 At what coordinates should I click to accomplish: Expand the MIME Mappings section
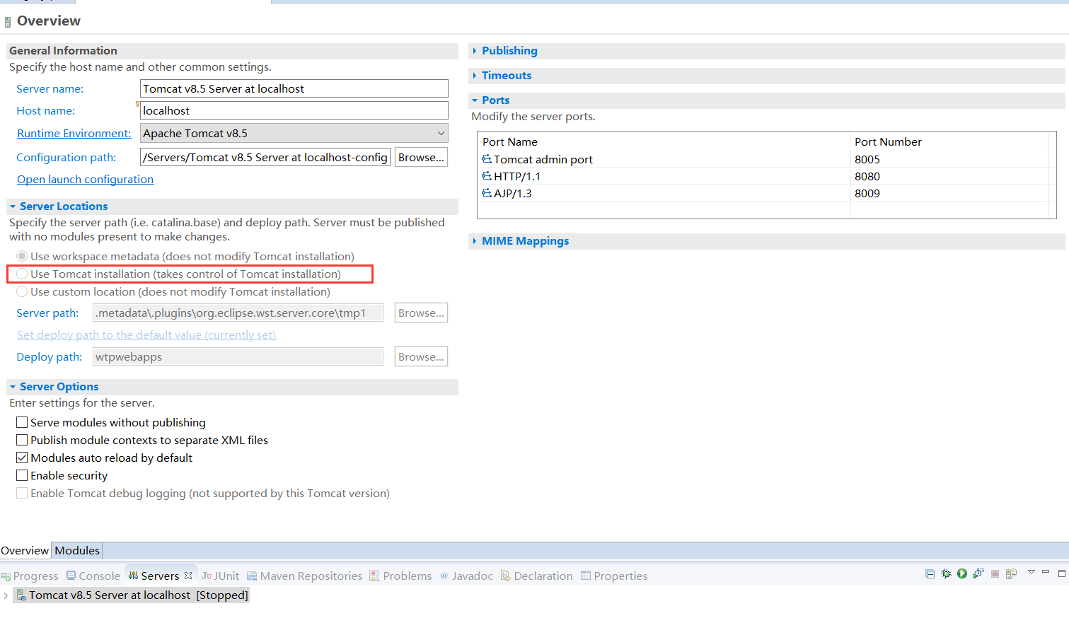click(x=475, y=241)
